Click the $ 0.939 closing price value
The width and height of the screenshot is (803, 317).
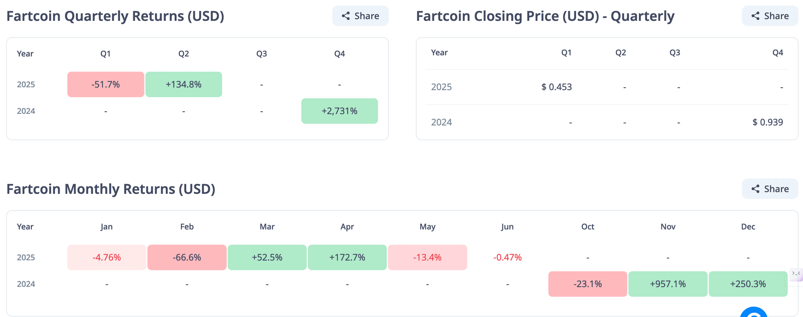[x=767, y=122]
